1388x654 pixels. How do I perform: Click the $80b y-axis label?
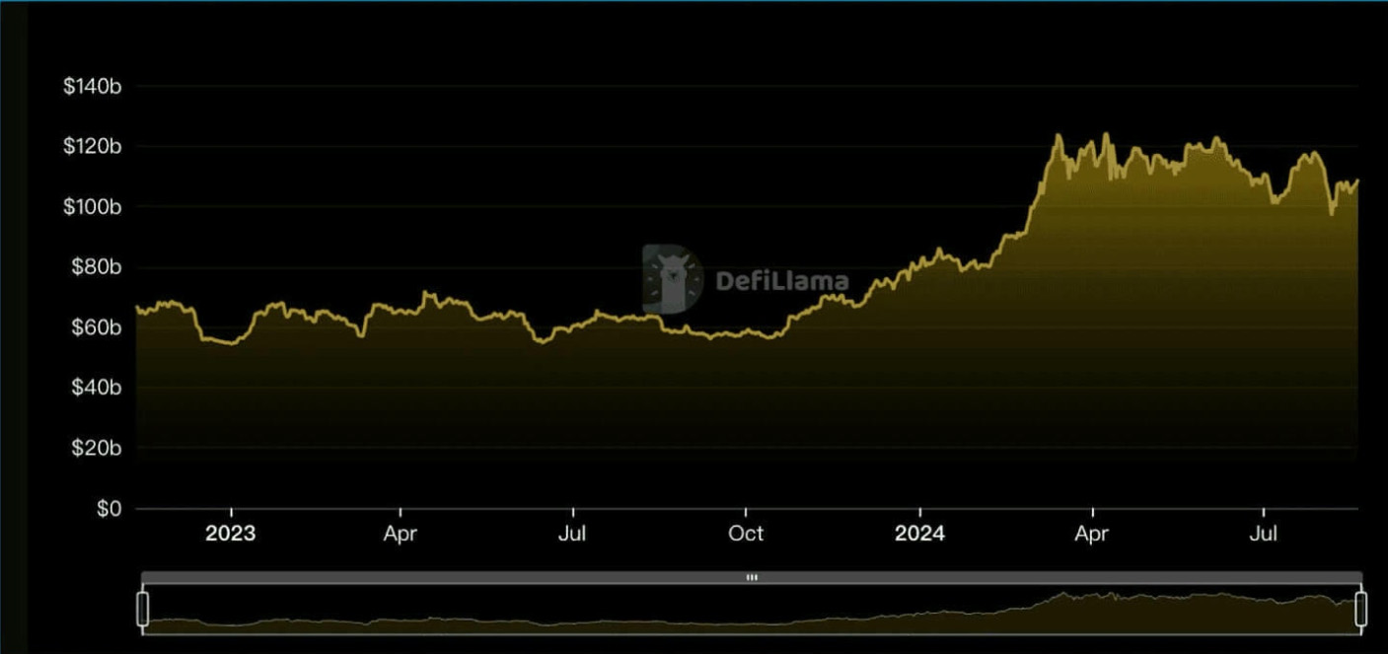(95, 267)
